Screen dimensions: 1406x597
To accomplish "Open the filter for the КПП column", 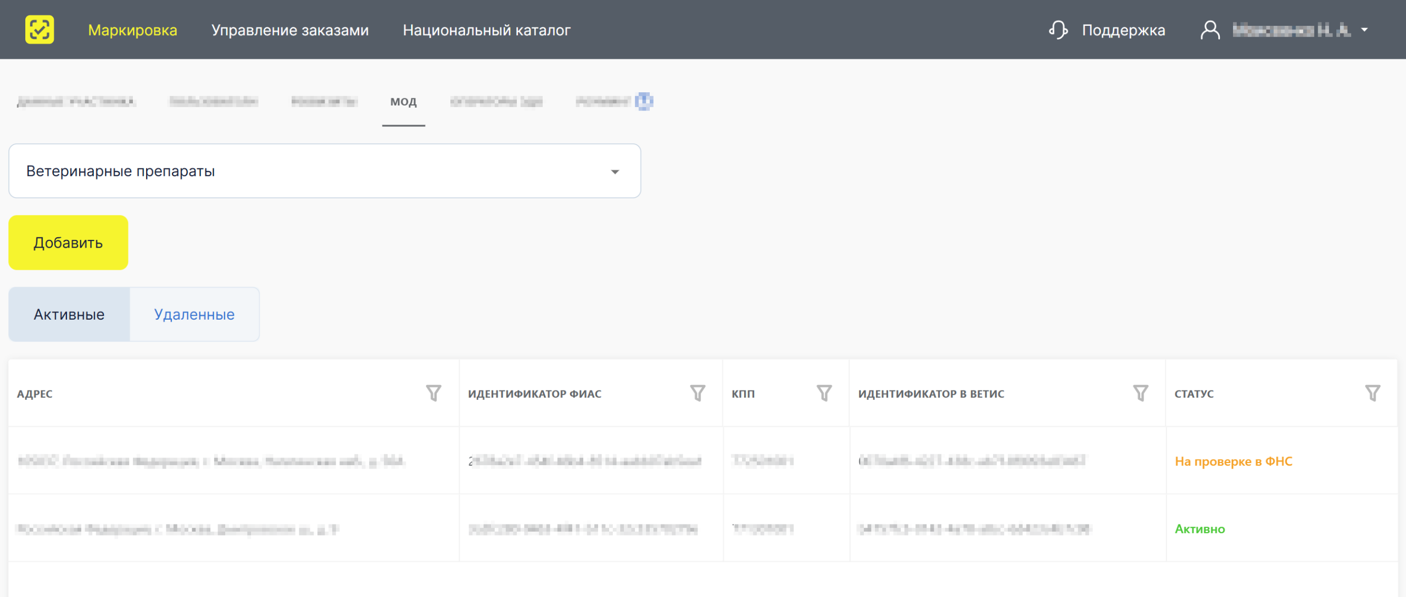I will coord(824,393).
